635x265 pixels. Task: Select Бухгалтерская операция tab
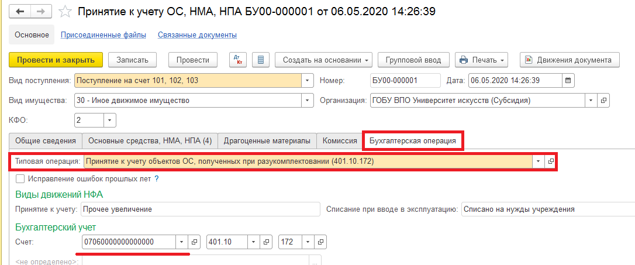[x=413, y=141]
